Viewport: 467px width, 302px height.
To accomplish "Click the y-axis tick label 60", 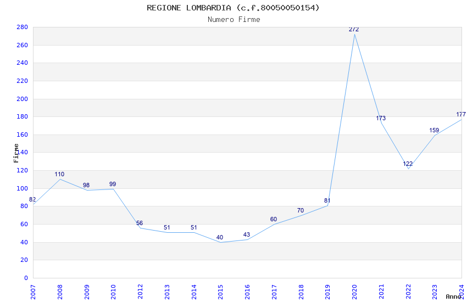I will pyautogui.click(x=24, y=225).
